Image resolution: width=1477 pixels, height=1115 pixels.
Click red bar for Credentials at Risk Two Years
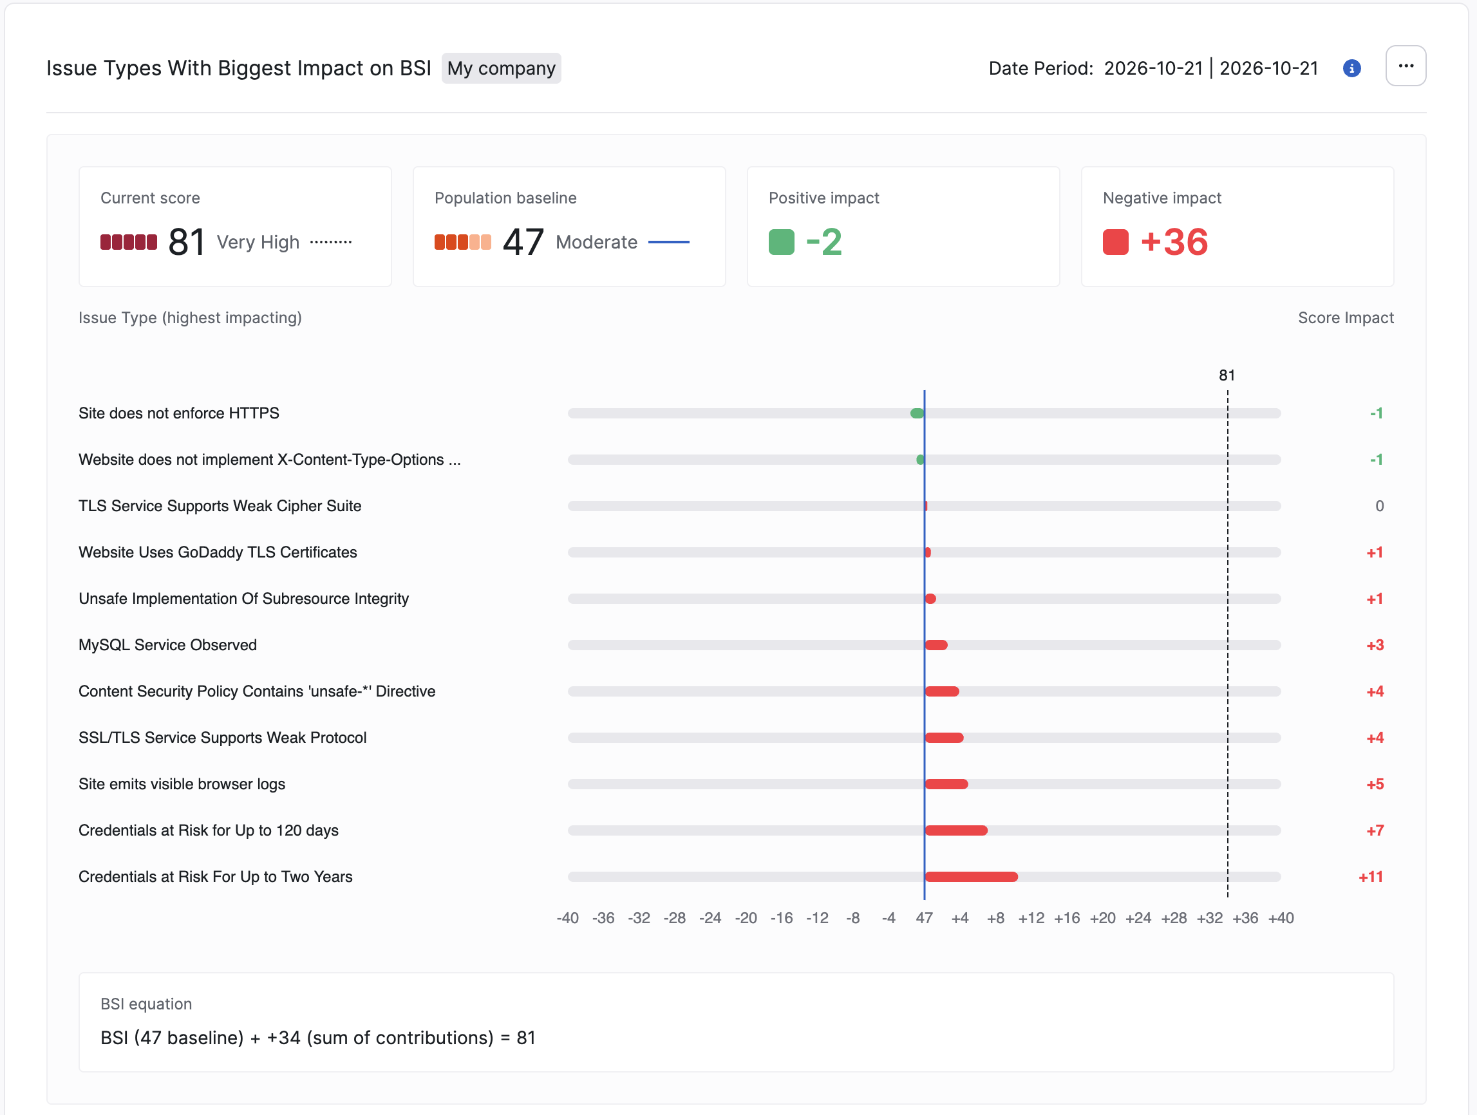(x=972, y=877)
